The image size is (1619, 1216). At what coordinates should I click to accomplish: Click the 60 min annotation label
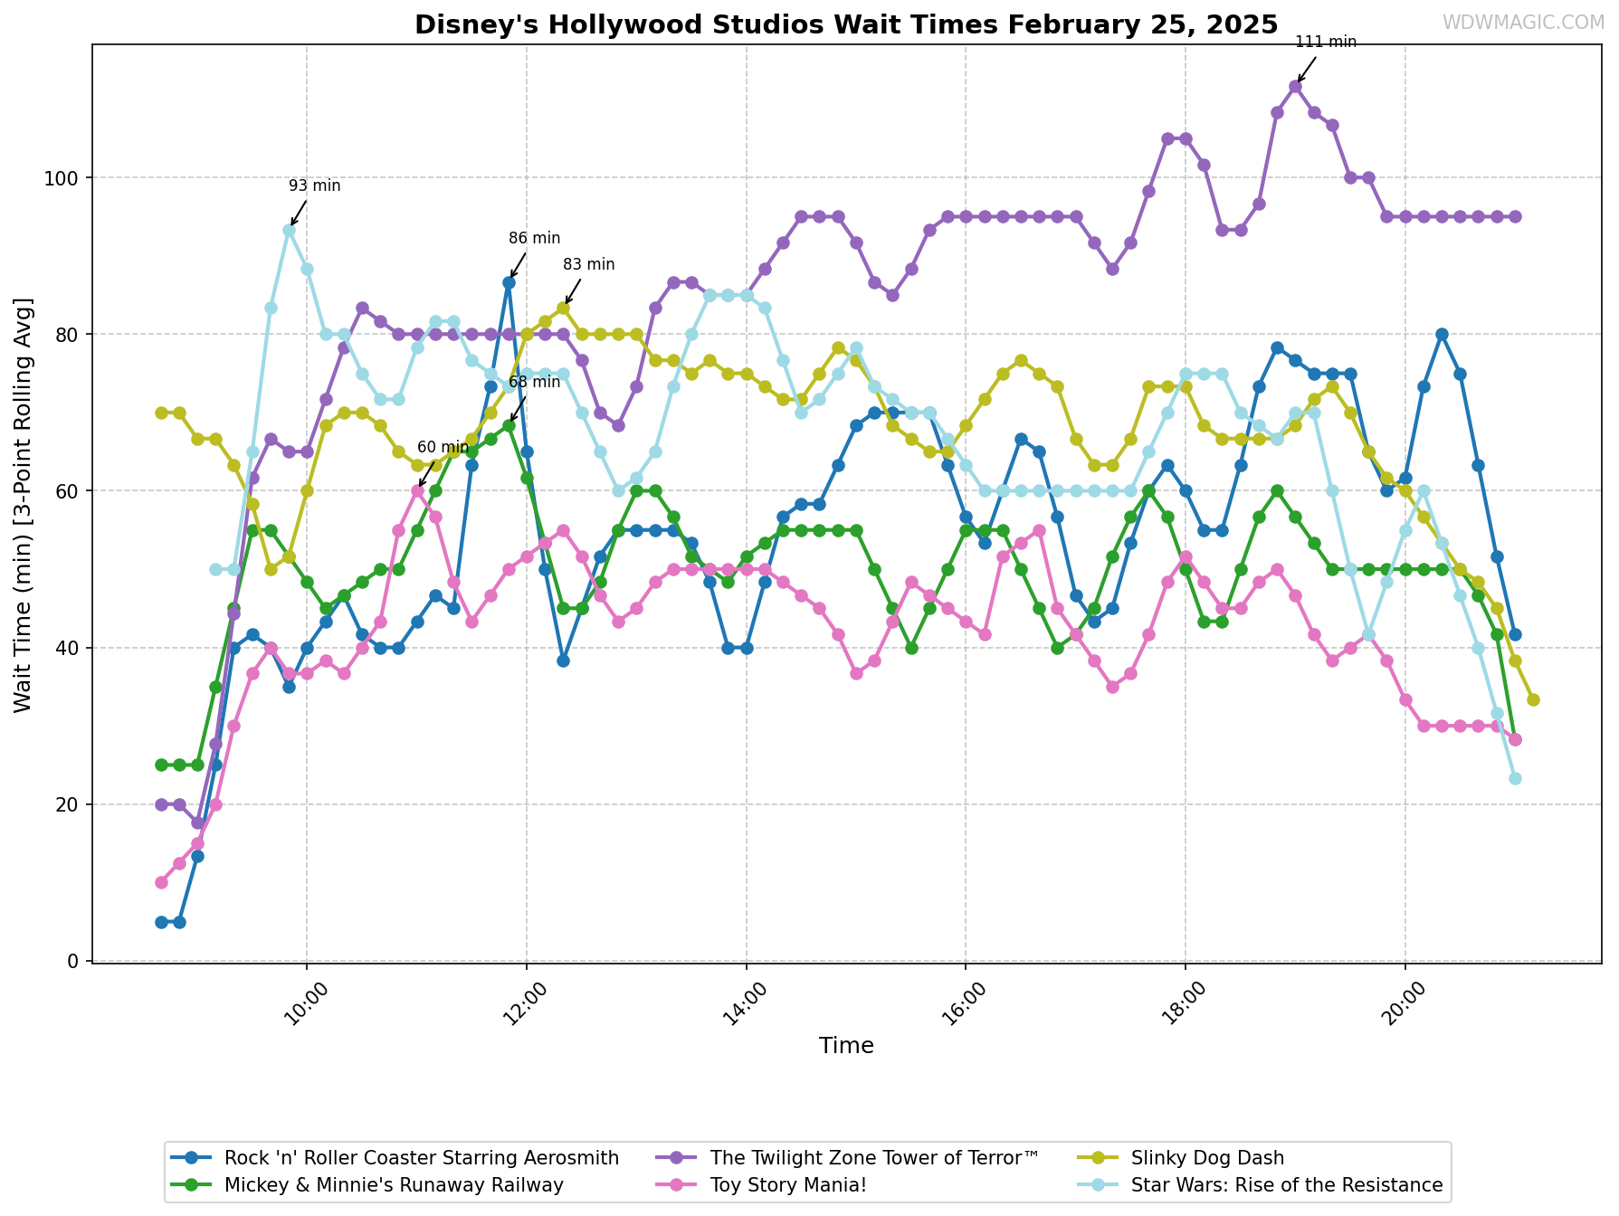[x=443, y=447]
